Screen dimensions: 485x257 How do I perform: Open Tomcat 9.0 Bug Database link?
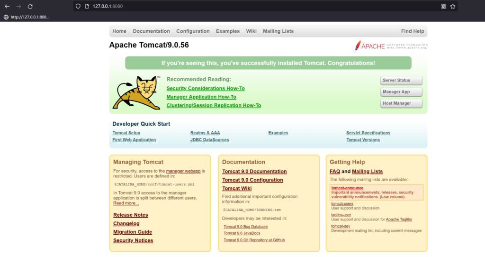(246, 227)
